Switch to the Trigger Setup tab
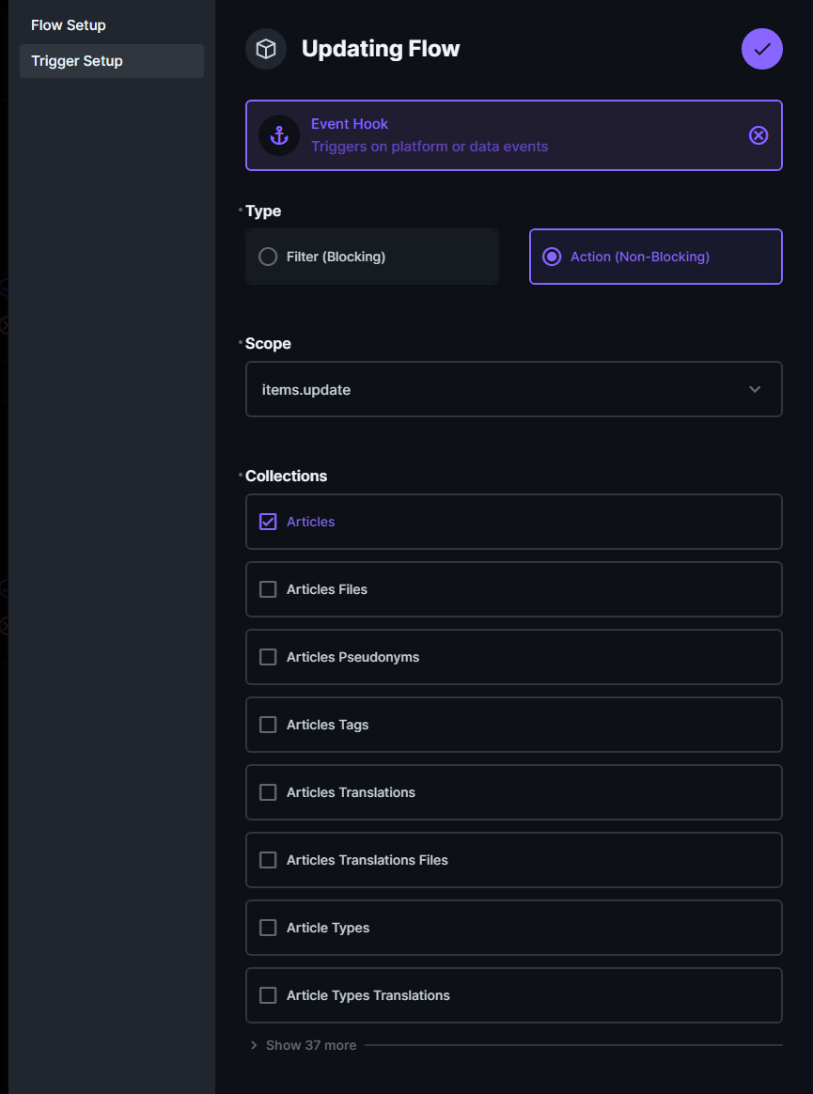Image resolution: width=813 pixels, height=1094 pixels. click(x=76, y=60)
